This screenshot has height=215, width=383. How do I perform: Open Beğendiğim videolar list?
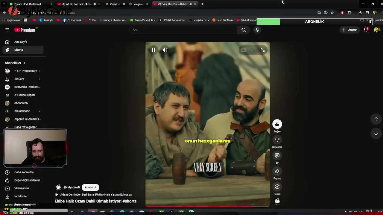(x=23, y=180)
